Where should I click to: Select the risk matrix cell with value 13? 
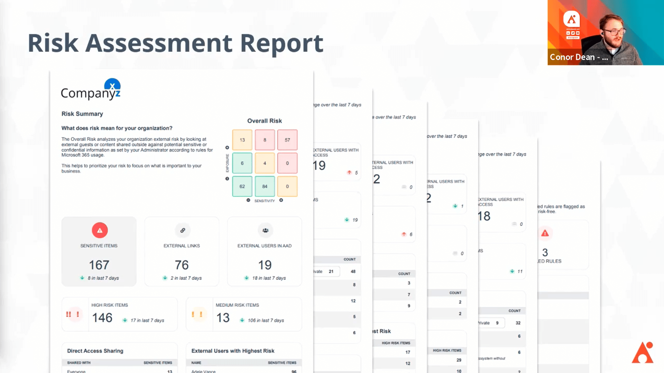(242, 140)
